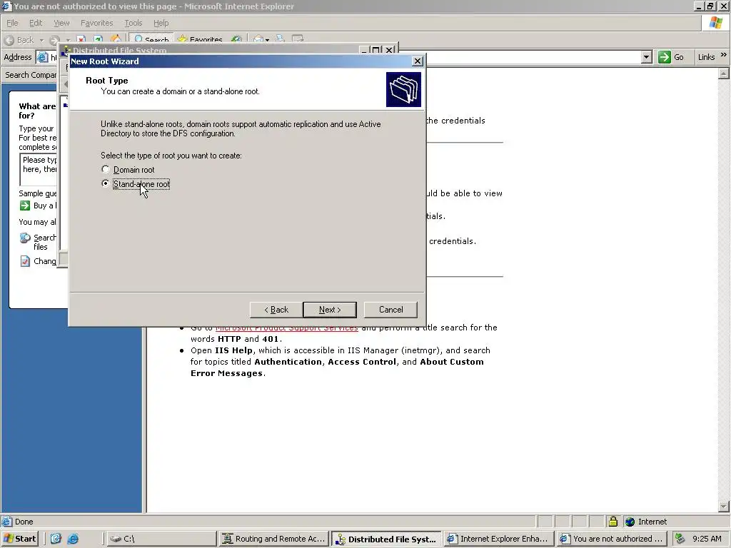Click the network tray icon
This screenshot has width=731, height=548.
(680, 539)
